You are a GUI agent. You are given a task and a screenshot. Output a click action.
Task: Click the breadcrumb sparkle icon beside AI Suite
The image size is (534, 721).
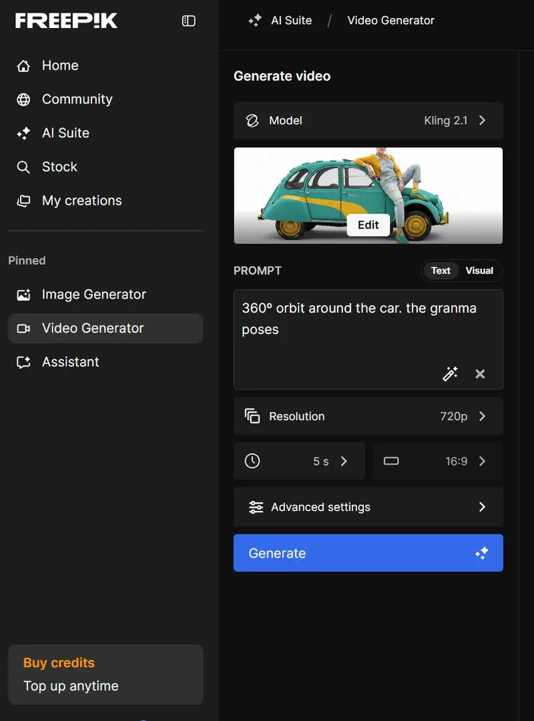(255, 20)
